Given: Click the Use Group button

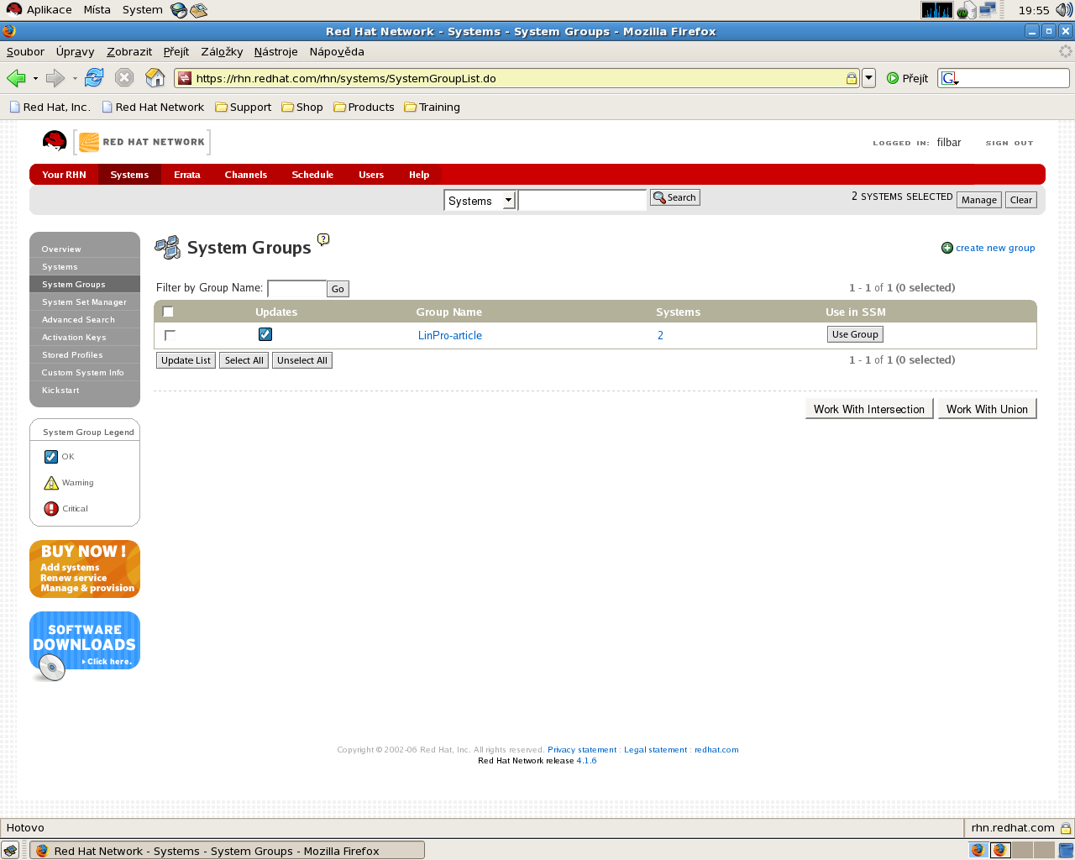Looking at the screenshot, I should (855, 334).
